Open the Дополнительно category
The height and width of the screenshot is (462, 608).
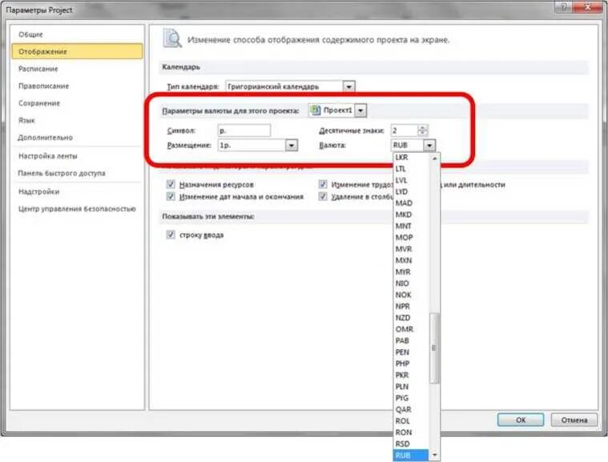(45, 138)
